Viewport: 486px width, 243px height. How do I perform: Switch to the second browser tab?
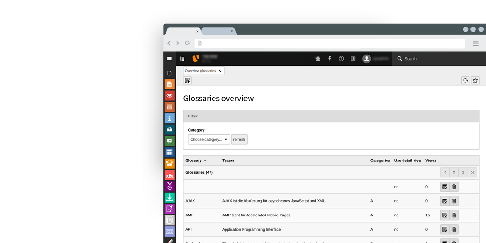pos(219,31)
